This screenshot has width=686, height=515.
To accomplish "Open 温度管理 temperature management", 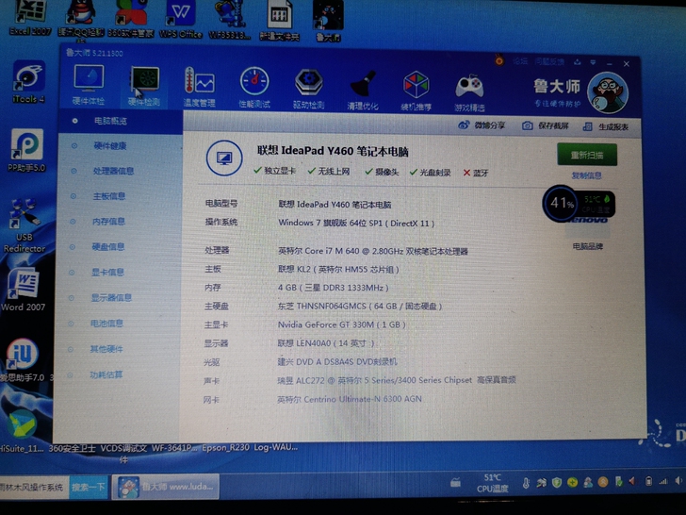I will [x=200, y=87].
